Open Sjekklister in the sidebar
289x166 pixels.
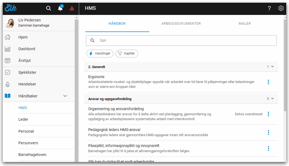tap(27, 72)
